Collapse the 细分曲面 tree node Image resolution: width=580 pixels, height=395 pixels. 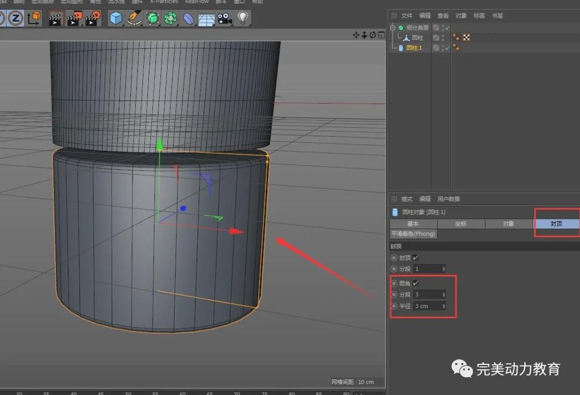(393, 27)
